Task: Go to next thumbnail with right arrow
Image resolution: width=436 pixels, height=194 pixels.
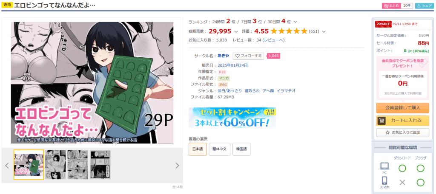Action: 177,166
